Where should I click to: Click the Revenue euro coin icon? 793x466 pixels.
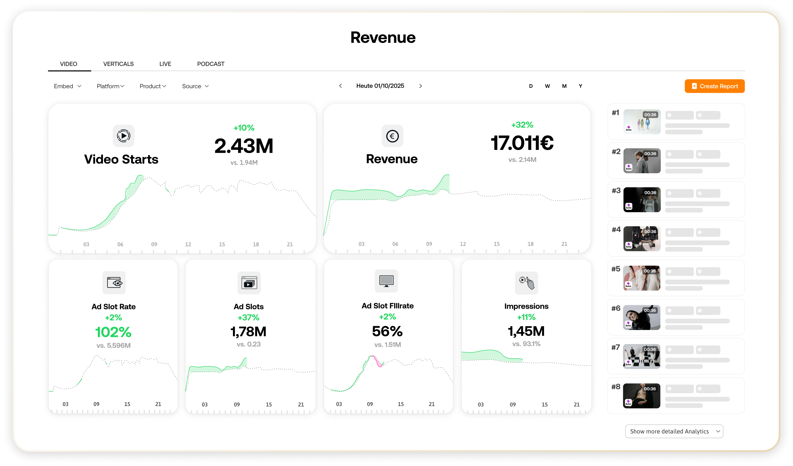[392, 136]
